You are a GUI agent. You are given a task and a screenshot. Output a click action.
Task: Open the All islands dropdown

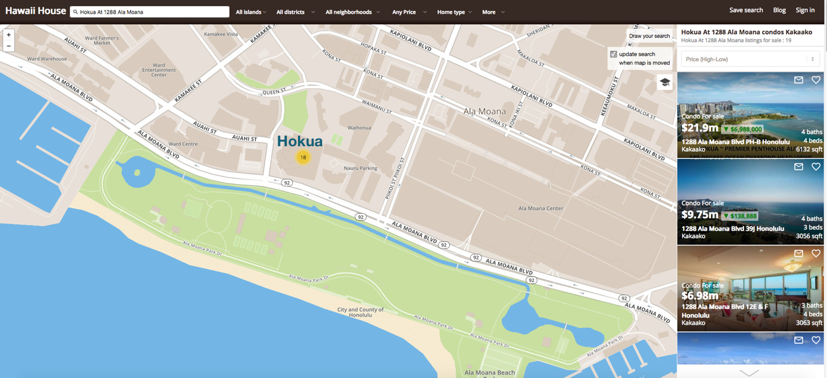tap(251, 12)
